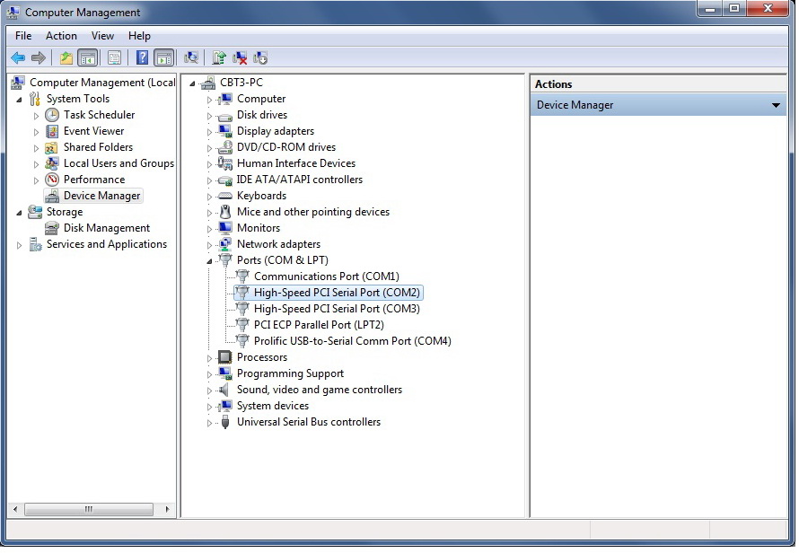Expand the Performance node

click(36, 180)
